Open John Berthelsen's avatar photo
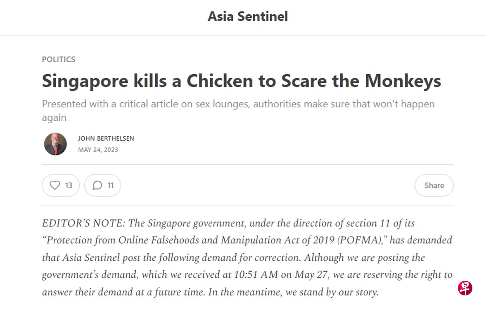This screenshot has width=486, height=309. (x=55, y=144)
